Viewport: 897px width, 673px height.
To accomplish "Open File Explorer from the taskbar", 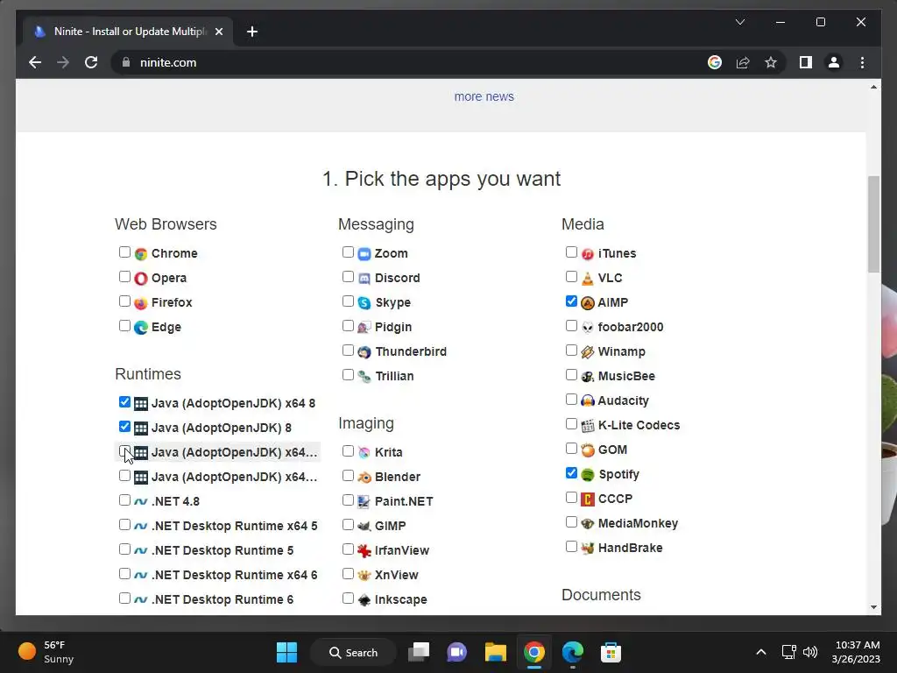I will coord(496,652).
